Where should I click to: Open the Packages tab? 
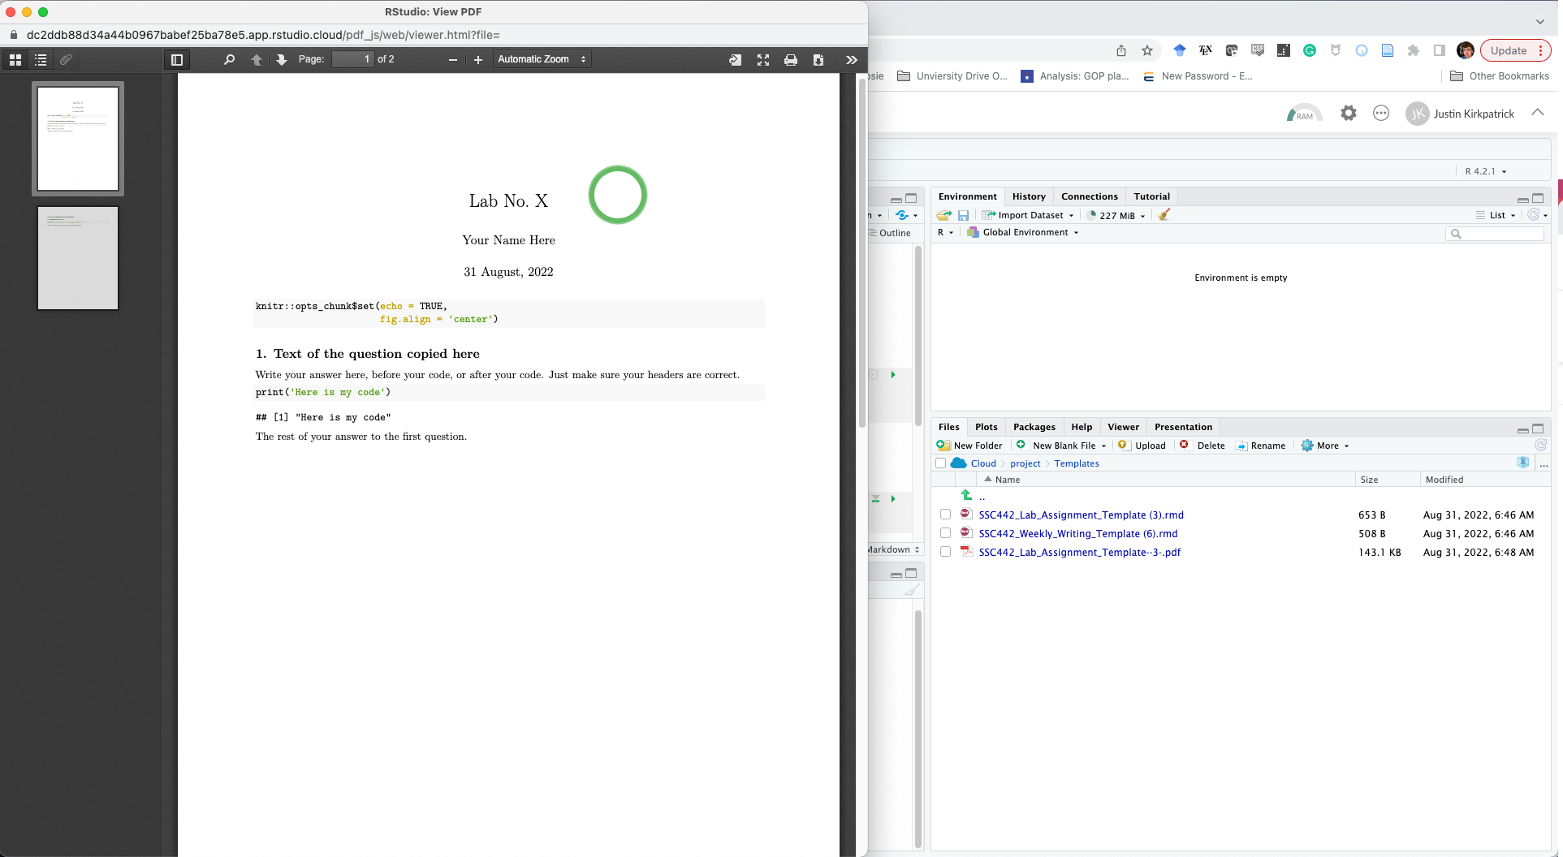[x=1034, y=427]
